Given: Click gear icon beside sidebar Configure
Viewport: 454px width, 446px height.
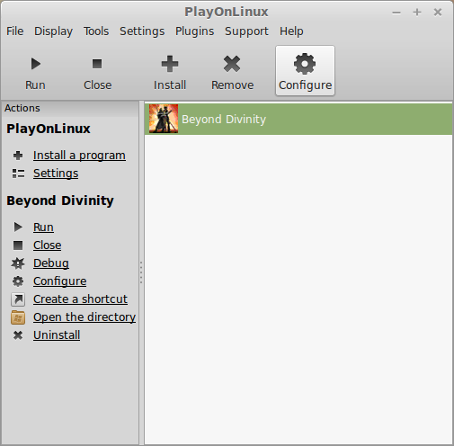Looking at the screenshot, I should pos(18,281).
